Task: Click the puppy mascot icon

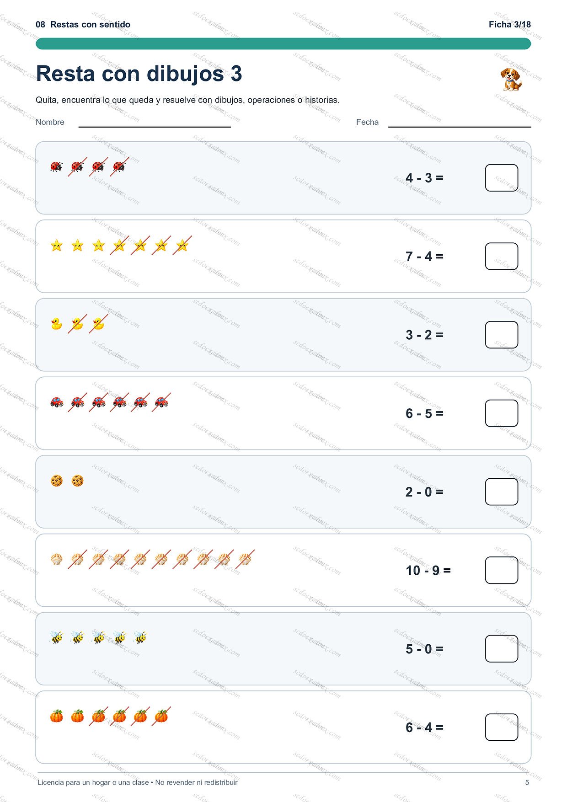Action: 511,79
